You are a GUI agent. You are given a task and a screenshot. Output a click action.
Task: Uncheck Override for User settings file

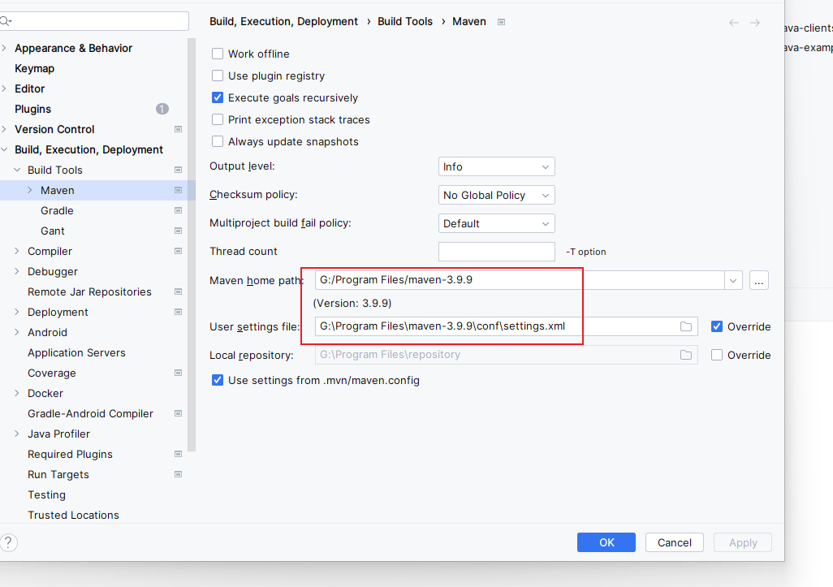pyautogui.click(x=717, y=326)
